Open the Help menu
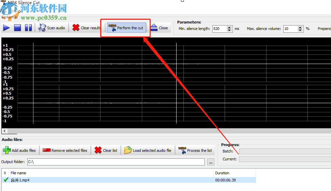331x191 pixels. click(16, 11)
